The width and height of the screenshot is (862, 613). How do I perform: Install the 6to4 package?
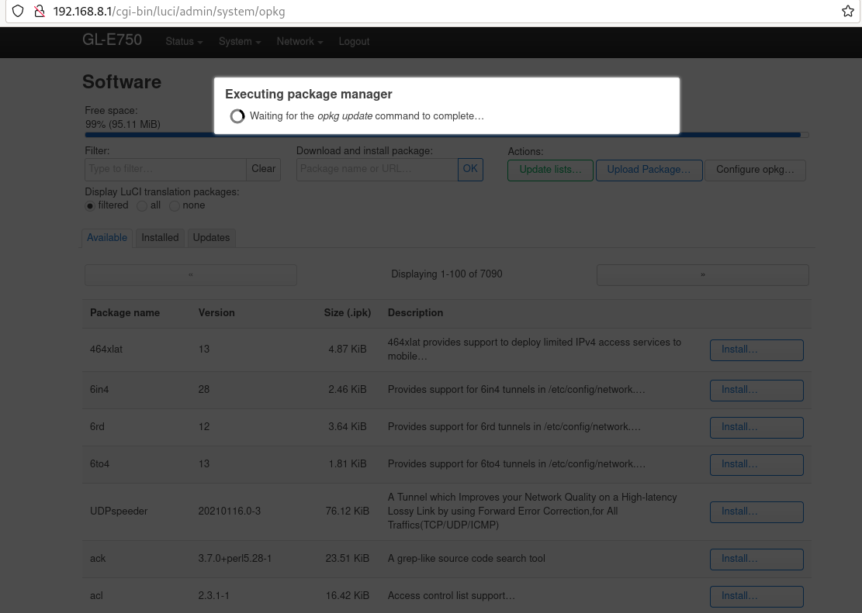(x=756, y=465)
